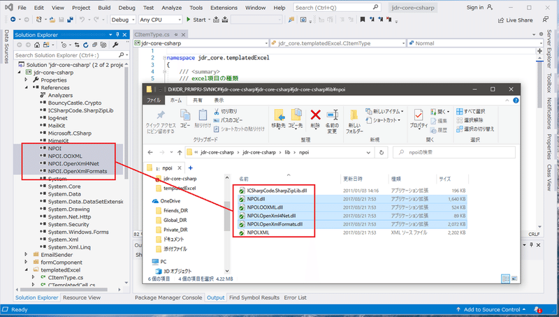Screen dimensions: 559x317
Task: Click the Live Share button
Action: [516, 20]
